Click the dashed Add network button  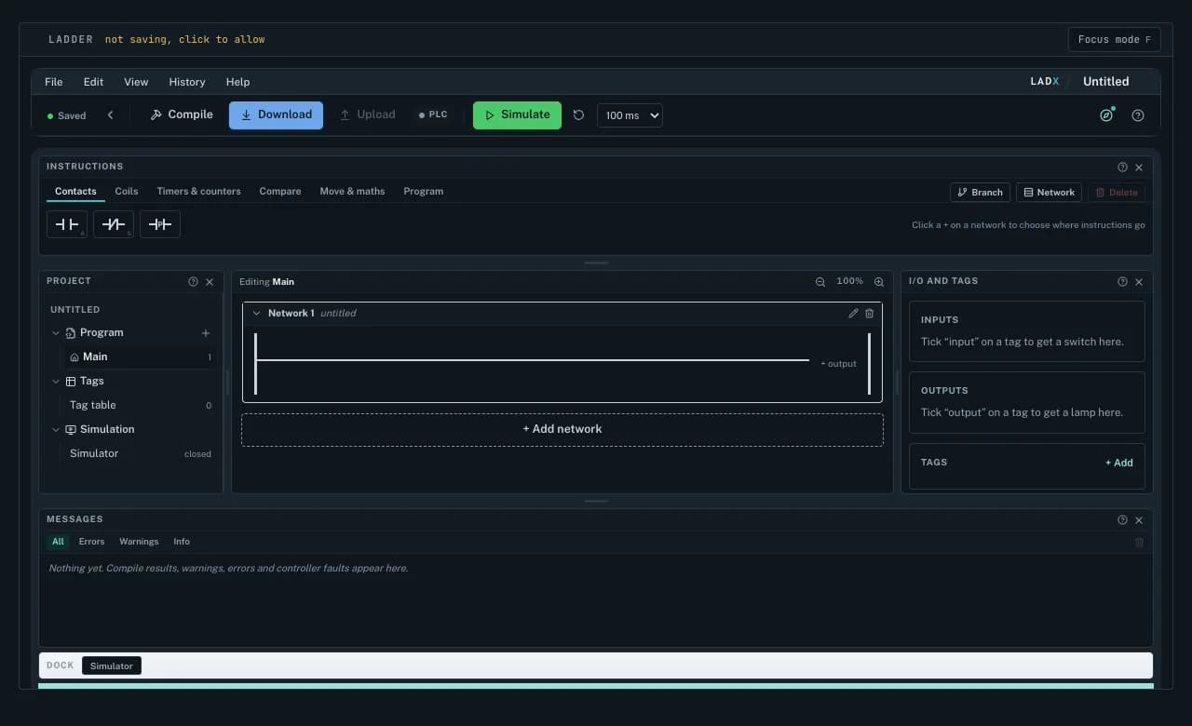(562, 430)
